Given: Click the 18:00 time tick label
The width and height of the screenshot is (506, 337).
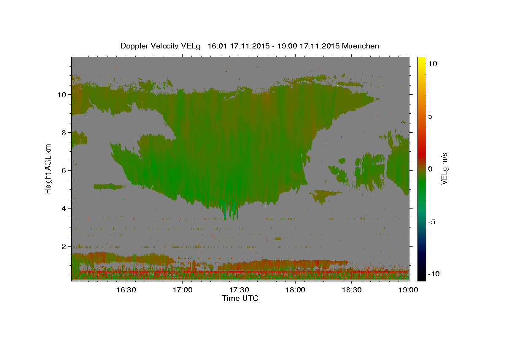Looking at the screenshot, I should click(x=296, y=290).
